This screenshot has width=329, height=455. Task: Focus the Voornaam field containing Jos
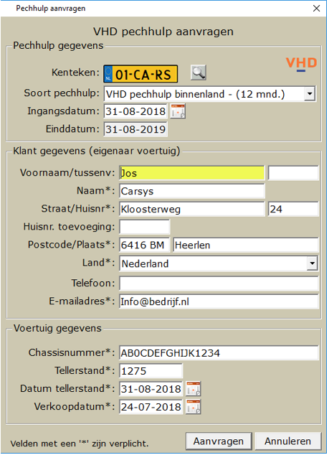pos(192,173)
